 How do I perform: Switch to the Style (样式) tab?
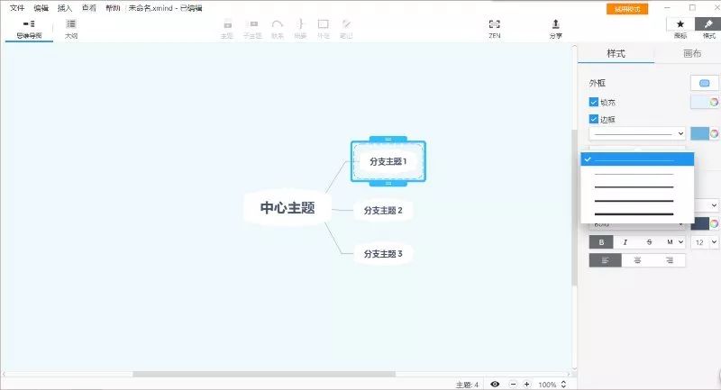coord(616,54)
